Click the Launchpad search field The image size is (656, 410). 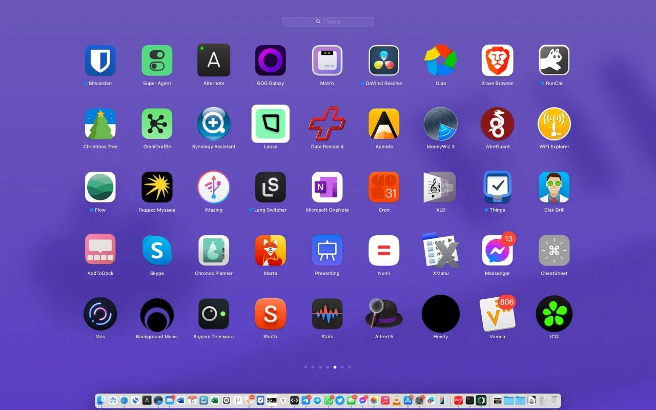[328, 22]
